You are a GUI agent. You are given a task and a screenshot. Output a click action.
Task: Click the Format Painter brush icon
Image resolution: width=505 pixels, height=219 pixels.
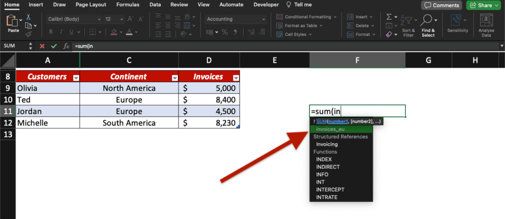click(x=29, y=34)
